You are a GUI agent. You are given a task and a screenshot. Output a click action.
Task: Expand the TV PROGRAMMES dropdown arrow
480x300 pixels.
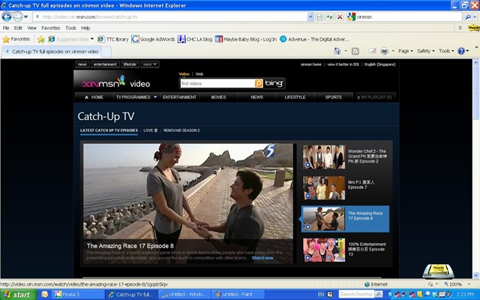pos(155,97)
